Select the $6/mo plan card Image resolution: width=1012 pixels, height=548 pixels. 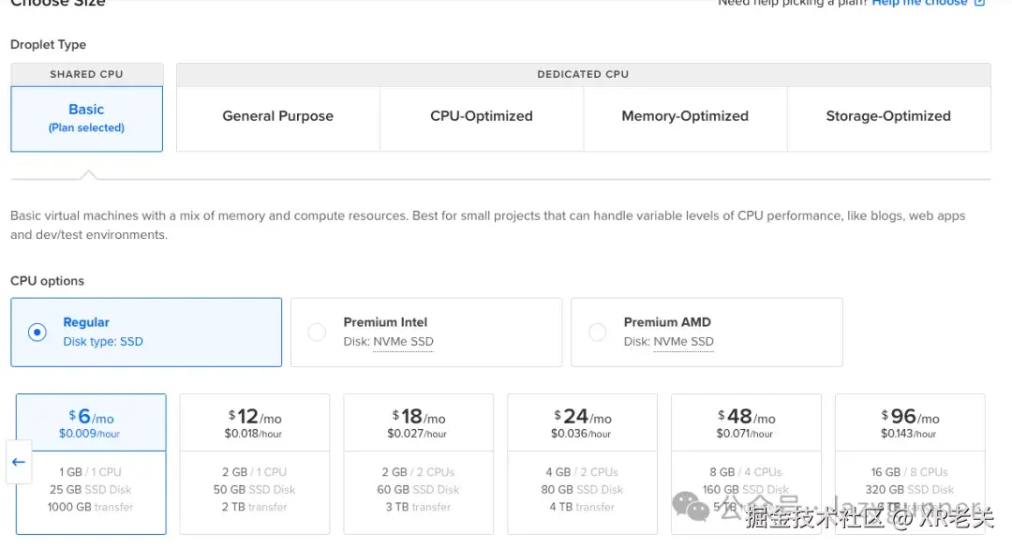coord(91,463)
